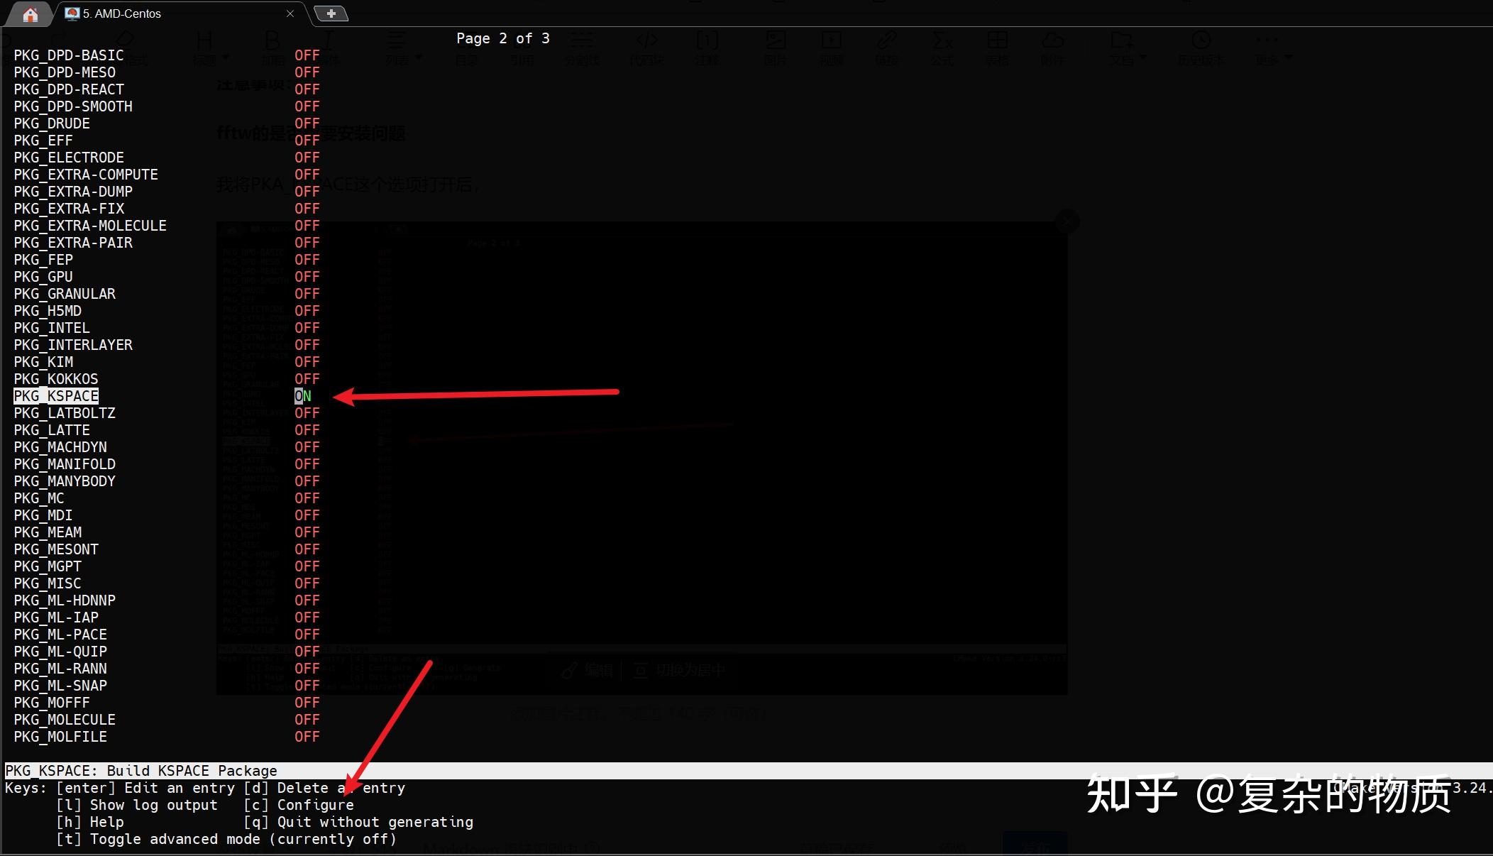
Task: Select the PKG_ML-QUIP entry
Action: pos(60,652)
